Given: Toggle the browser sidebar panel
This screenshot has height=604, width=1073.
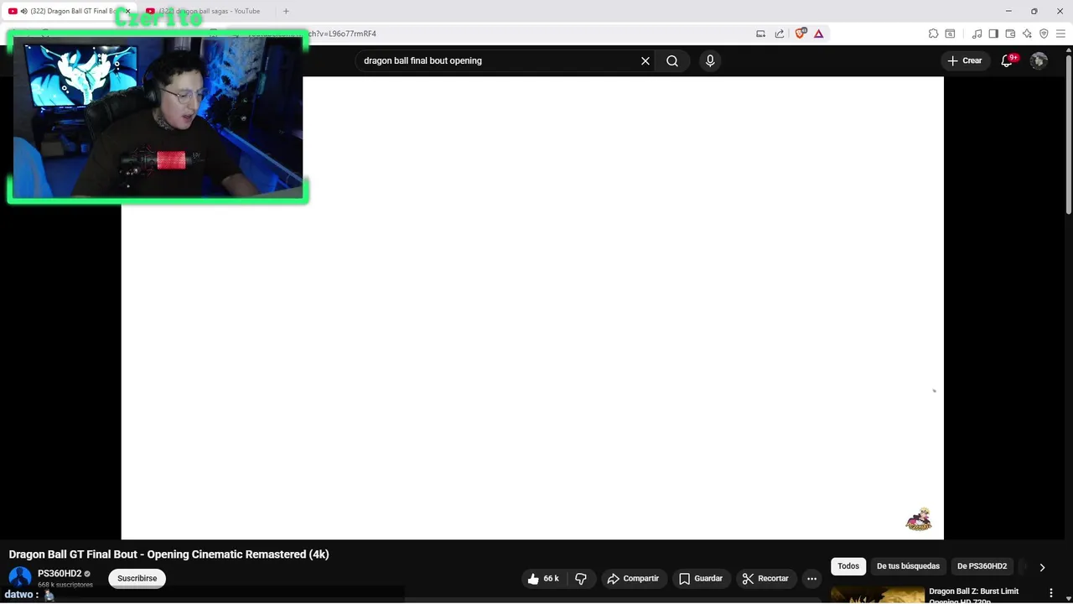Looking at the screenshot, I should click(993, 34).
